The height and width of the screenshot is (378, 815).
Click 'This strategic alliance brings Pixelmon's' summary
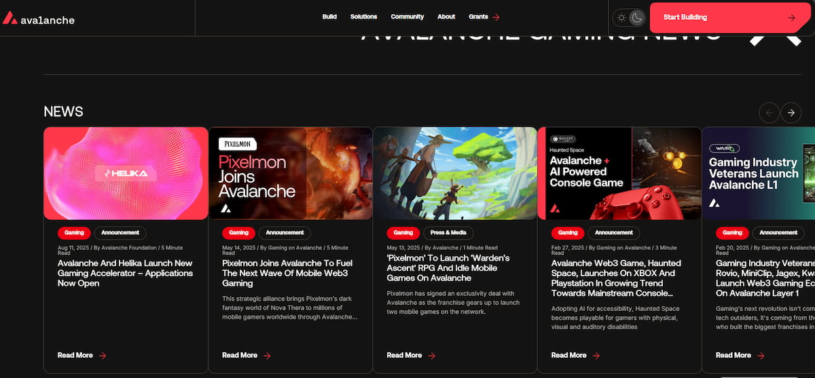click(290, 307)
